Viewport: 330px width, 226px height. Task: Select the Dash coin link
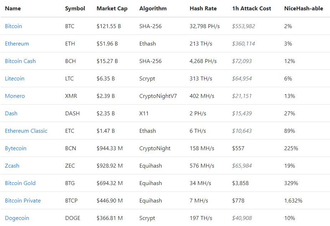pyautogui.click(x=11, y=114)
